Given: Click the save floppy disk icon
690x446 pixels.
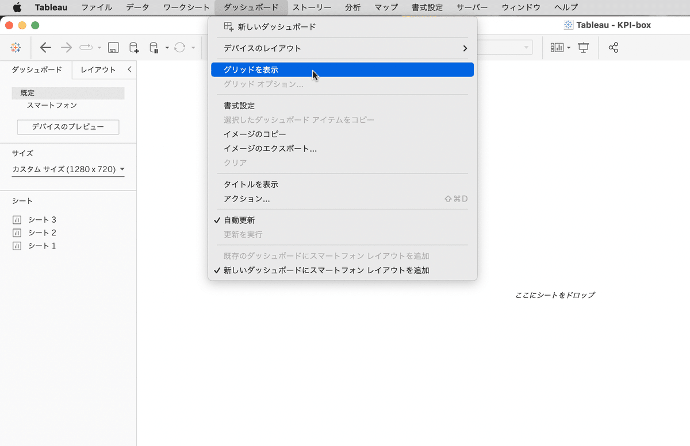Looking at the screenshot, I should (113, 48).
